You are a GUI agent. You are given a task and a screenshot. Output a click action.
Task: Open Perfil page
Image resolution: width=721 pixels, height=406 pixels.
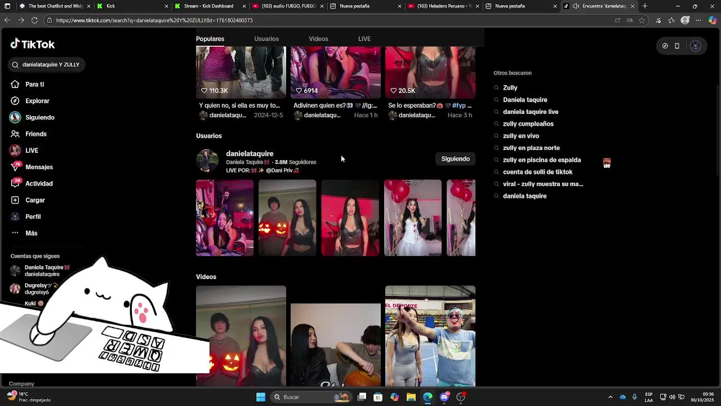point(33,217)
